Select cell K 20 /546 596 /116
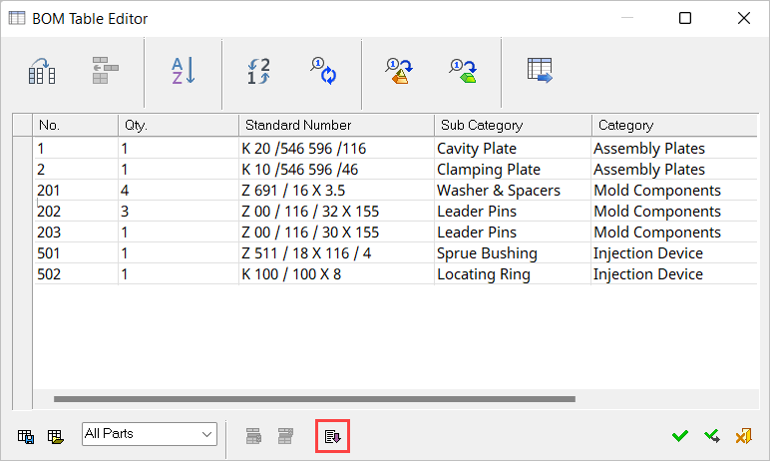Screen dimensions: 770x461 [x=336, y=149]
